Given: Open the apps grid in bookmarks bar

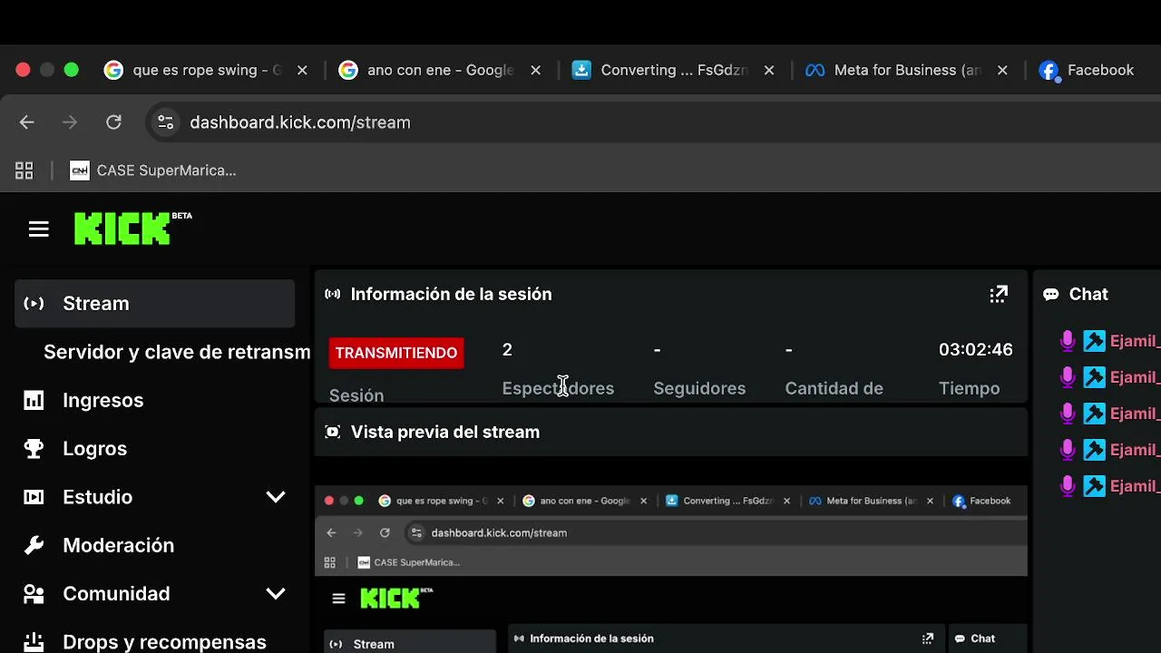Looking at the screenshot, I should [24, 171].
